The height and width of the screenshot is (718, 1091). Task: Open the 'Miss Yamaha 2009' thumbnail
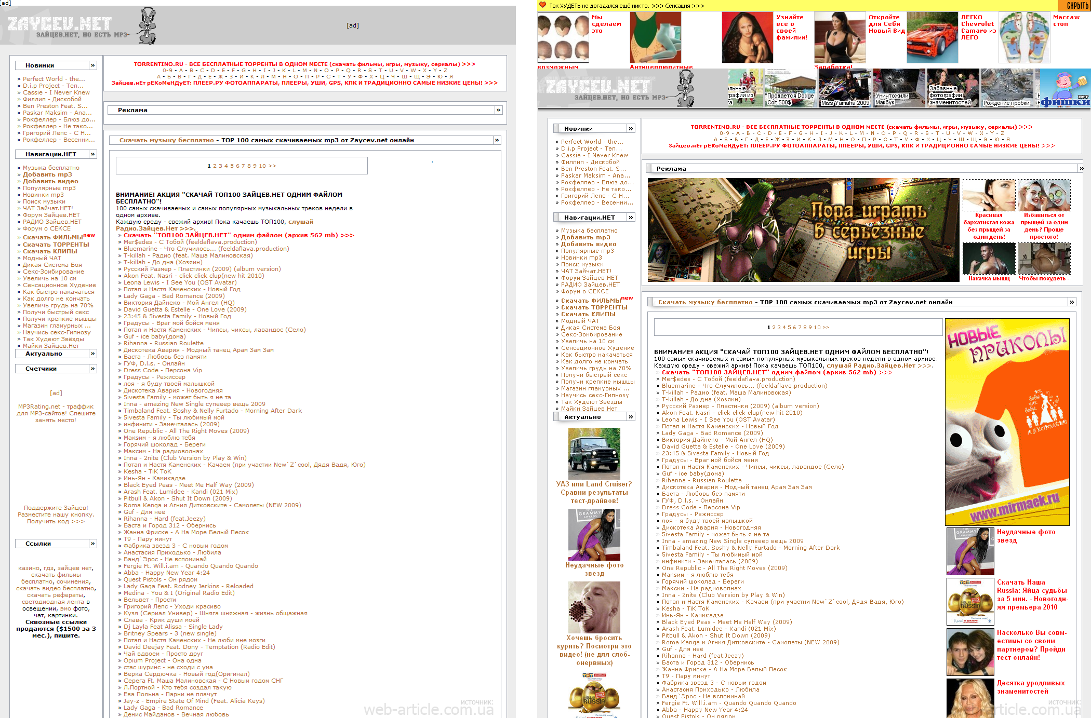click(845, 88)
